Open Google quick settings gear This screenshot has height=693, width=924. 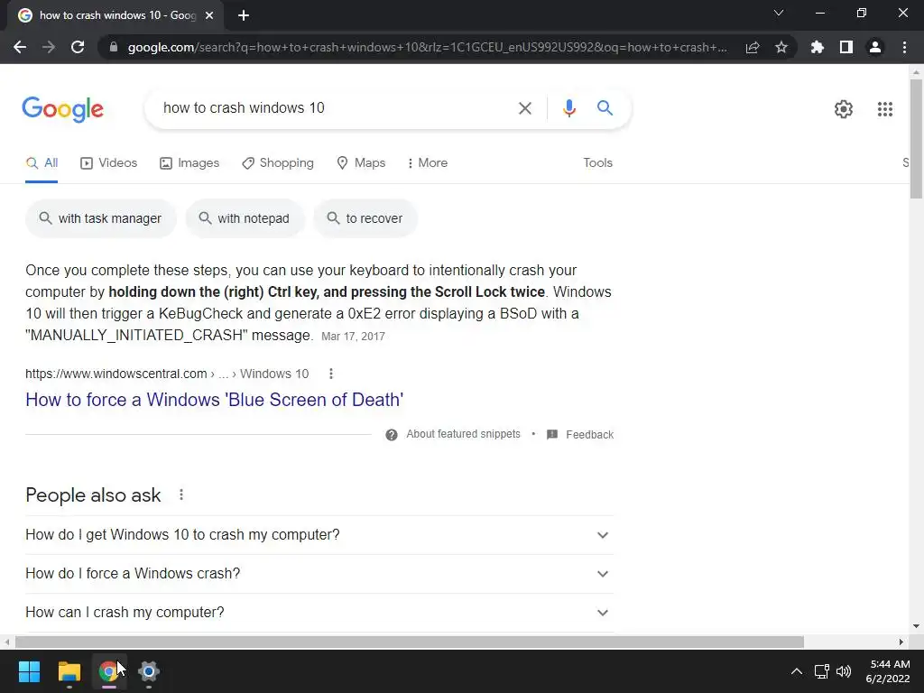(x=844, y=109)
